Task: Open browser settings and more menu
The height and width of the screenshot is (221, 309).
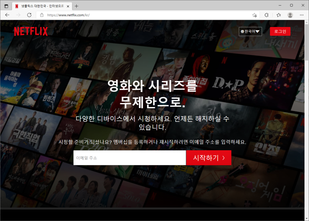Action: coord(301,15)
